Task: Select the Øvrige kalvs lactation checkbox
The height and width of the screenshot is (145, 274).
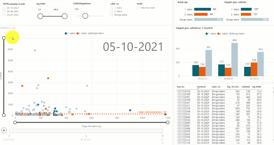Action: pyautogui.click(x=111, y=15)
